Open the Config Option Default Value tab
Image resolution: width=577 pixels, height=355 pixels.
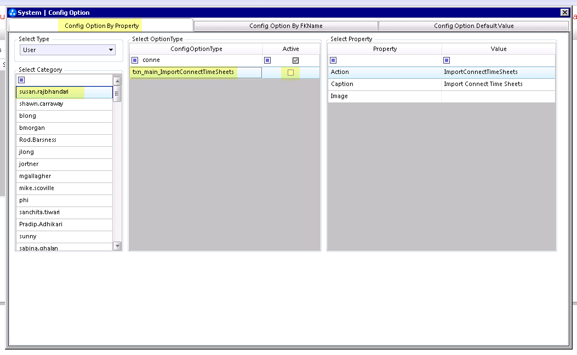(x=473, y=26)
